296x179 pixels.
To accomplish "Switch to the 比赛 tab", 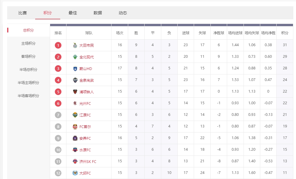I will [x=23, y=13].
